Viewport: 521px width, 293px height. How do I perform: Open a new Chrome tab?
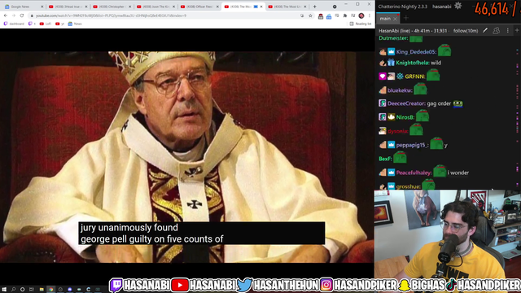pyautogui.click(x=315, y=7)
